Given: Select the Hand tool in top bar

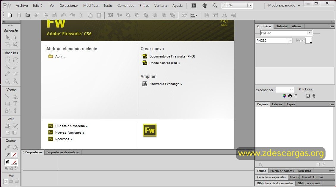Looking at the screenshot, I should coord(205,6).
